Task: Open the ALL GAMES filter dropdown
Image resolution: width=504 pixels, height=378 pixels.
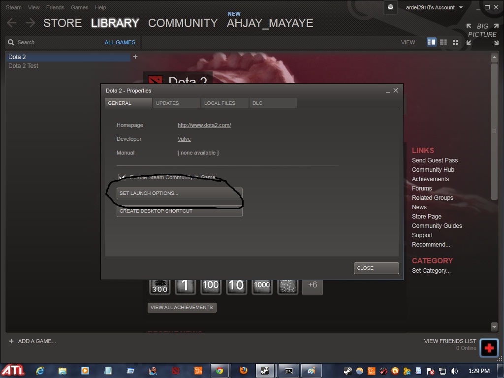Action: [120, 42]
